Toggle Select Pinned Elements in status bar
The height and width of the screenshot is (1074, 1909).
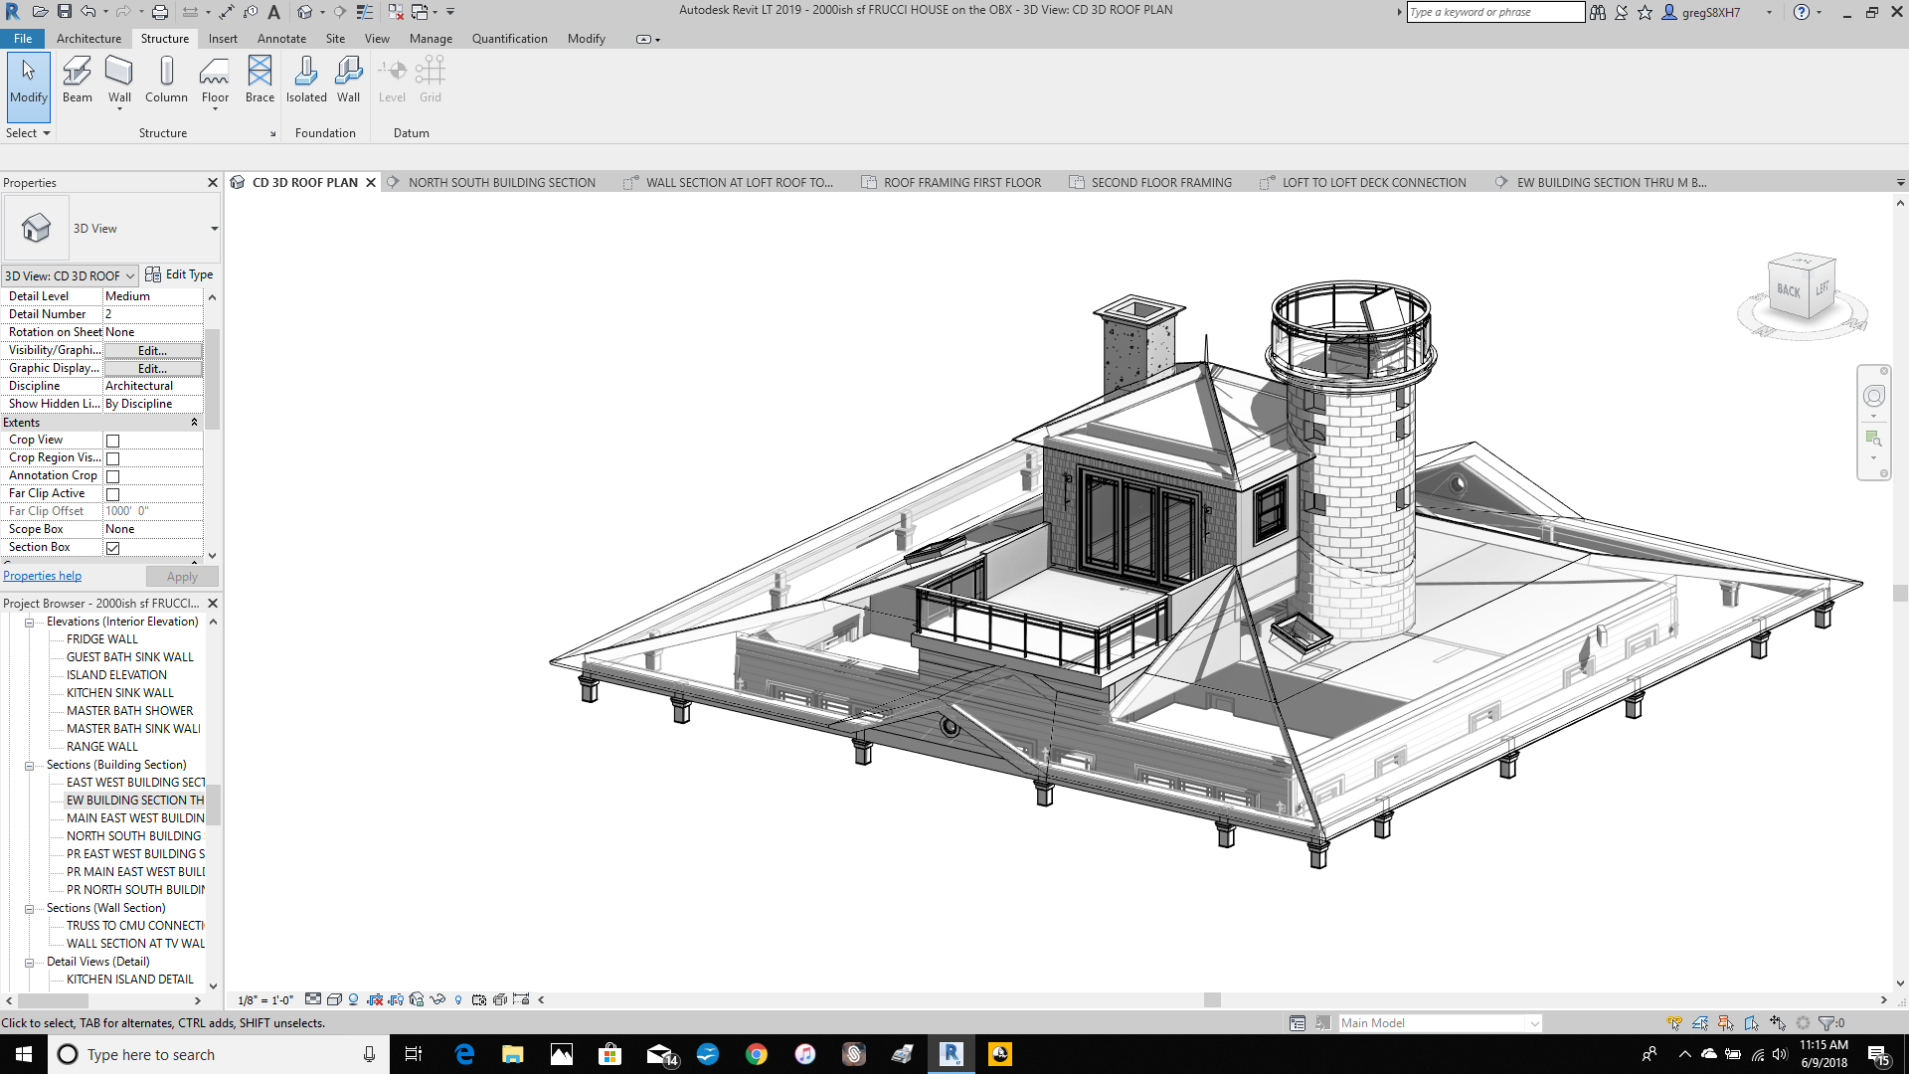point(1725,1022)
